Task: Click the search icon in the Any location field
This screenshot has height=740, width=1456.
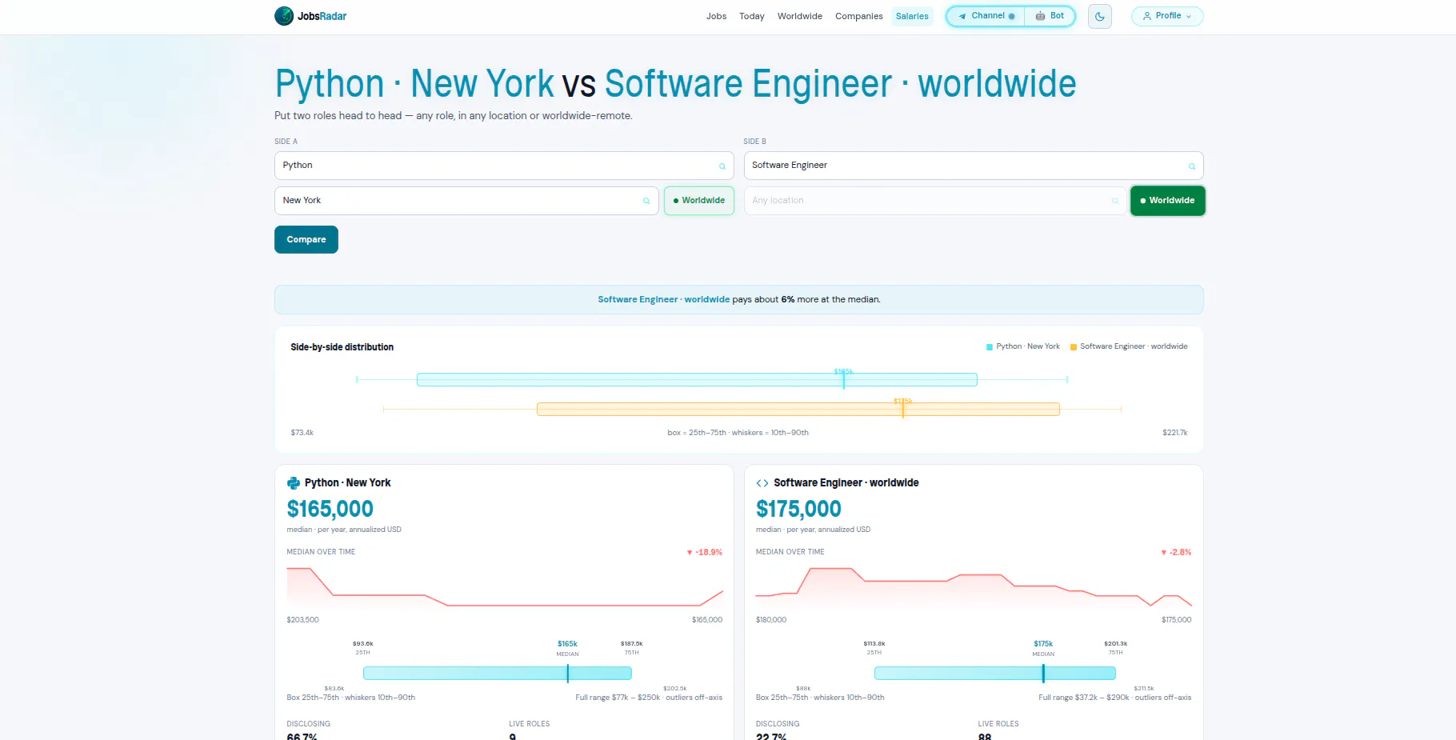Action: pyautogui.click(x=1115, y=201)
